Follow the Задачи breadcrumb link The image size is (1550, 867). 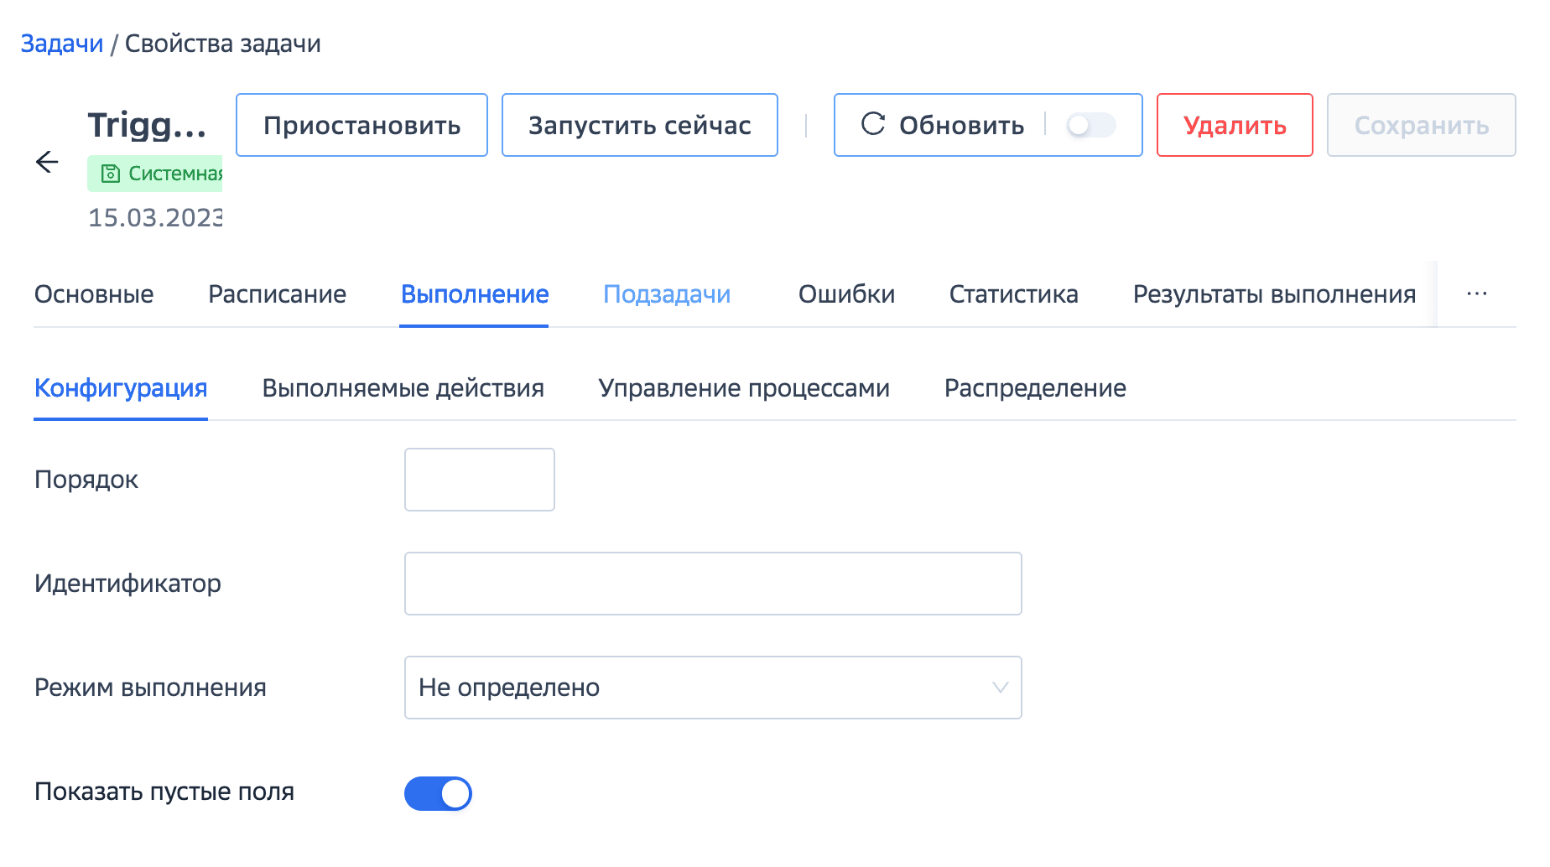click(62, 44)
